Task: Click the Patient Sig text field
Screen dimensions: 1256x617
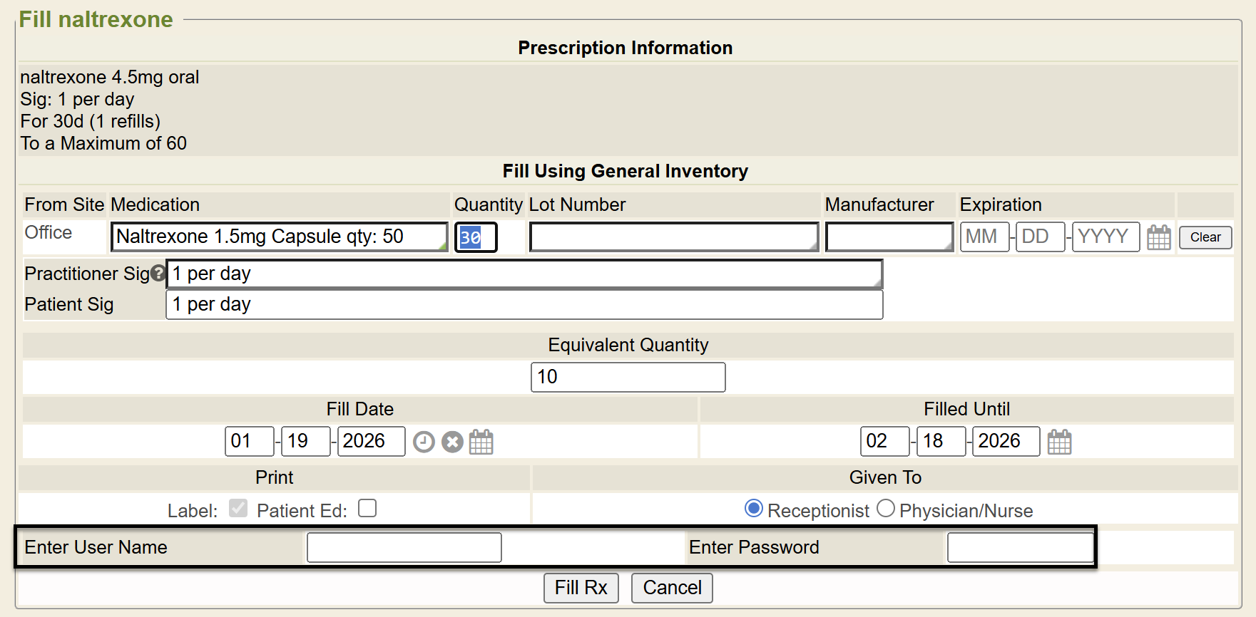Action: pos(524,305)
